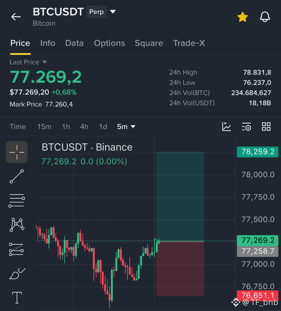Select the Price tab

click(20, 43)
